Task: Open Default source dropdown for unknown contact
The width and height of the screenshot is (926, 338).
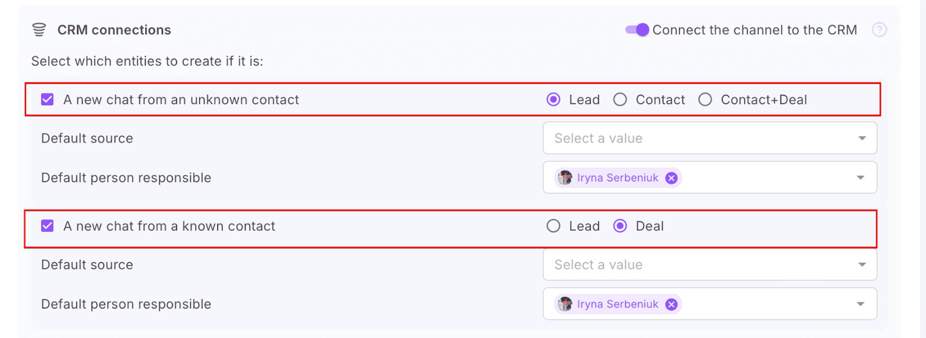Action: (710, 138)
